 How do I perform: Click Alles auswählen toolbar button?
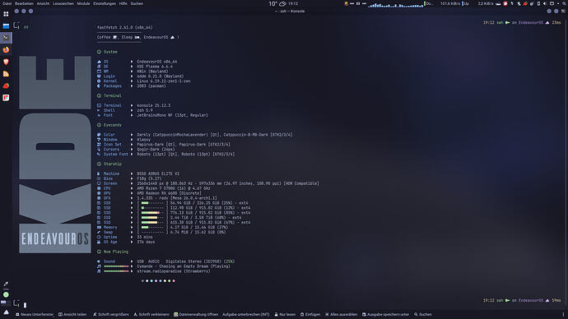341,314
